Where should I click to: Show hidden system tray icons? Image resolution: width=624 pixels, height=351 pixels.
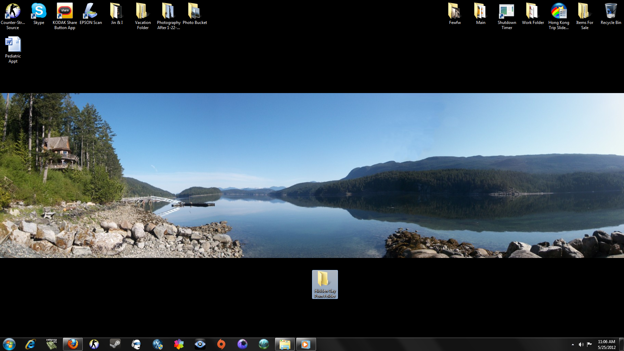pos(573,344)
